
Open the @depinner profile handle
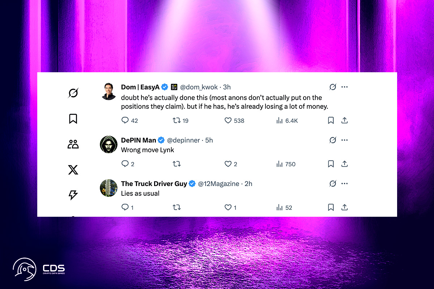(183, 140)
